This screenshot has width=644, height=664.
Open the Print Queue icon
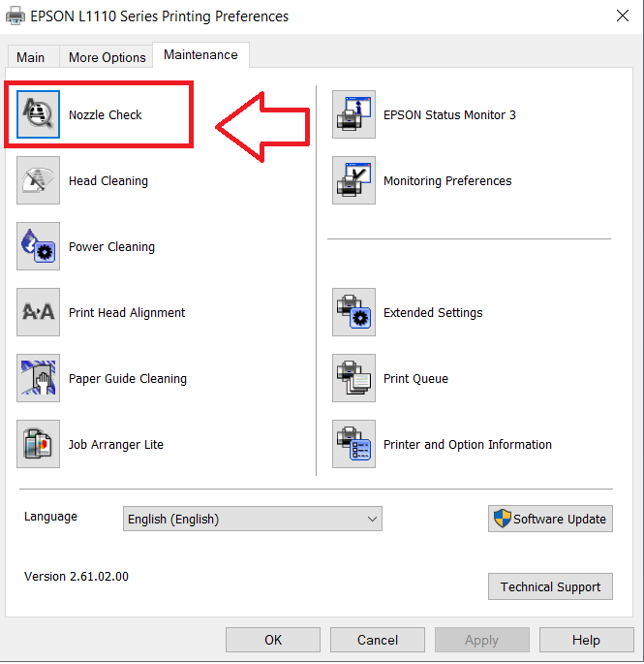(x=353, y=379)
